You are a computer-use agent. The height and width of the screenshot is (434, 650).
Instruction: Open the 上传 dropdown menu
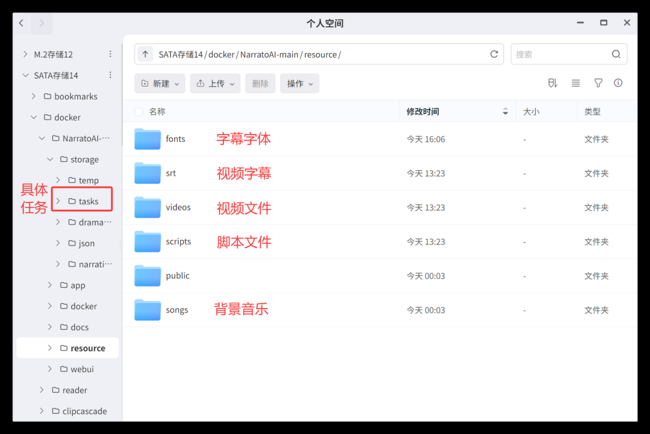(215, 83)
